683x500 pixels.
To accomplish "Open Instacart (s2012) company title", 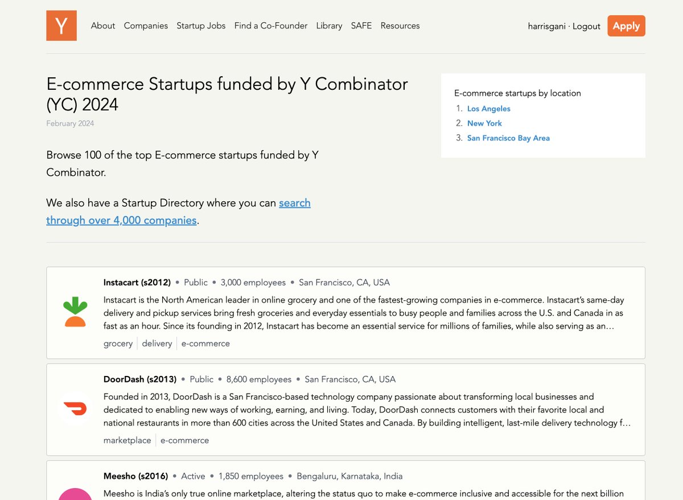I will pos(137,283).
